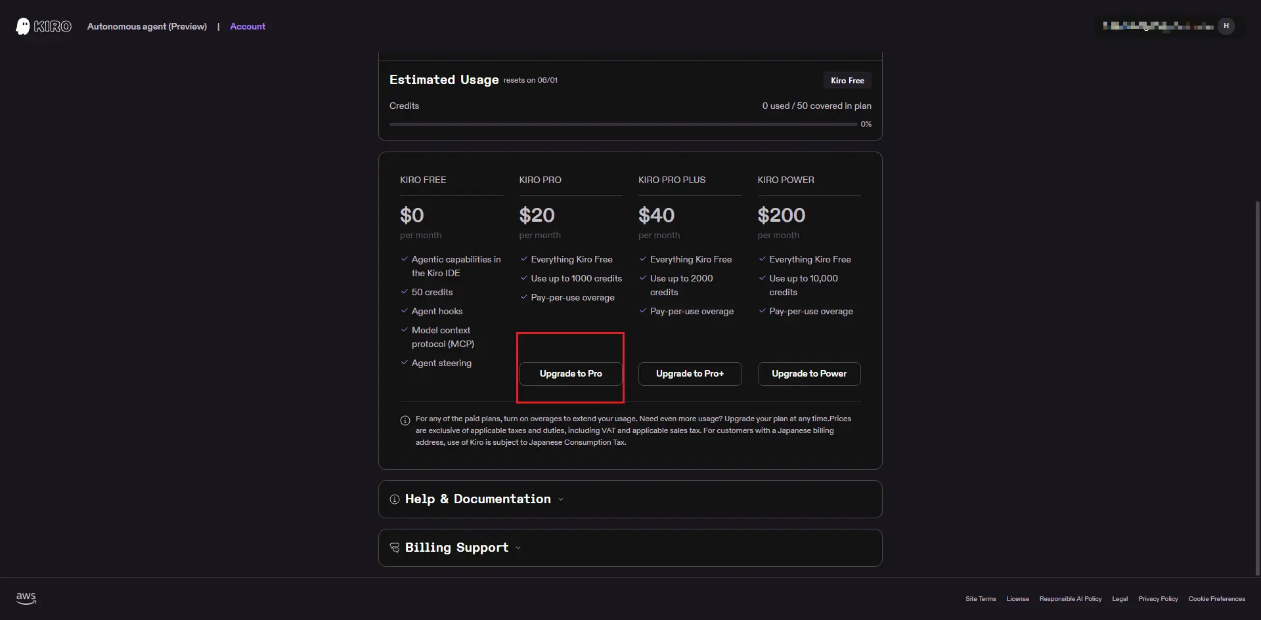Click the '0 used / 50 covered in plan' text
1261x620 pixels.
[817, 106]
